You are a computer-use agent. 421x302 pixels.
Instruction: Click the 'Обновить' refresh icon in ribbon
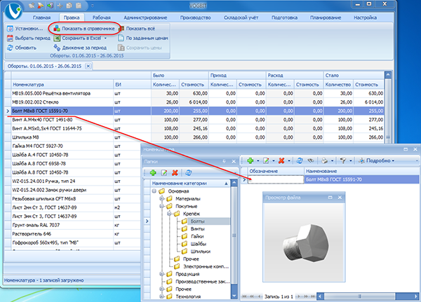click(10, 48)
